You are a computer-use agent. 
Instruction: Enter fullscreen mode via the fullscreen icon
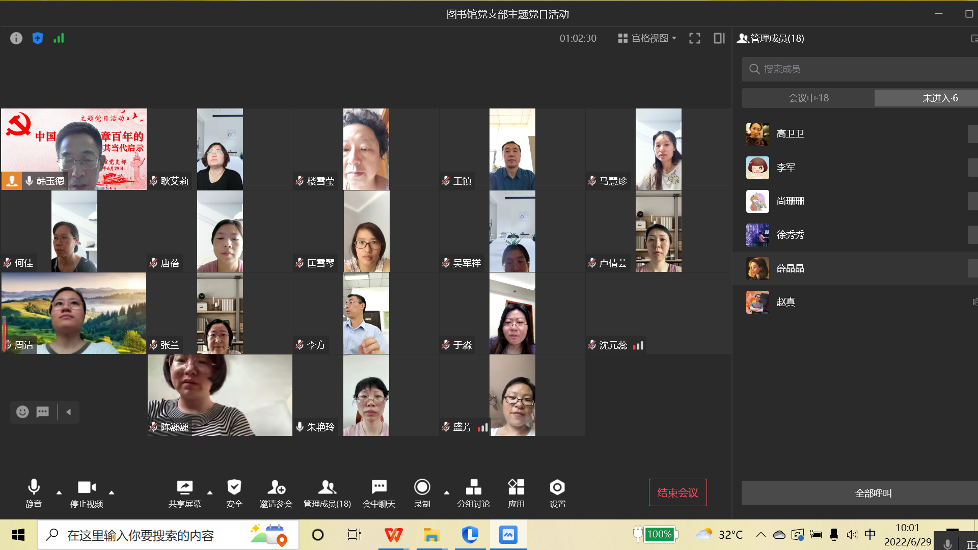point(694,38)
